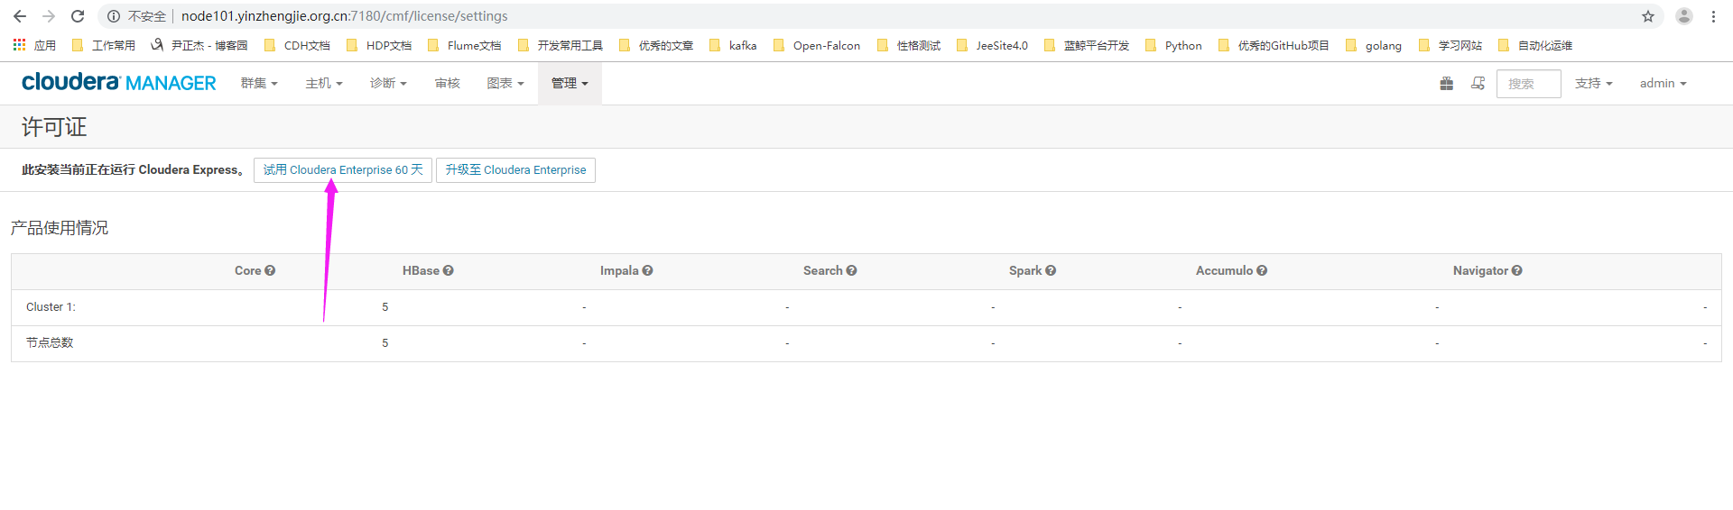Open the kafka bookmark folder

pos(733,45)
